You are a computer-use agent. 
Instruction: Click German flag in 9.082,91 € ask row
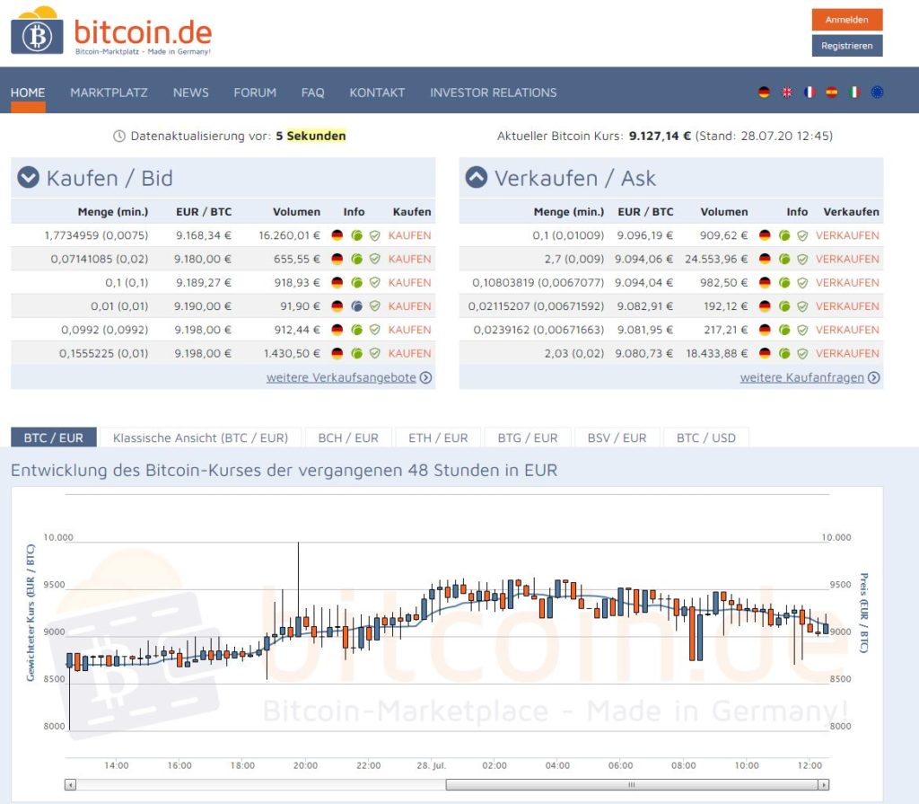(765, 306)
